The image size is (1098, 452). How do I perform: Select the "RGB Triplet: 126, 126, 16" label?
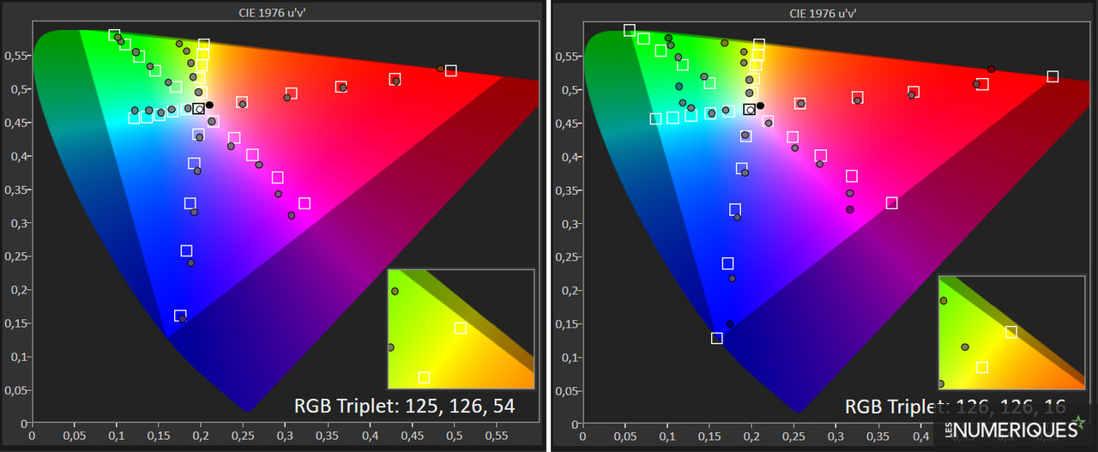pos(955,406)
